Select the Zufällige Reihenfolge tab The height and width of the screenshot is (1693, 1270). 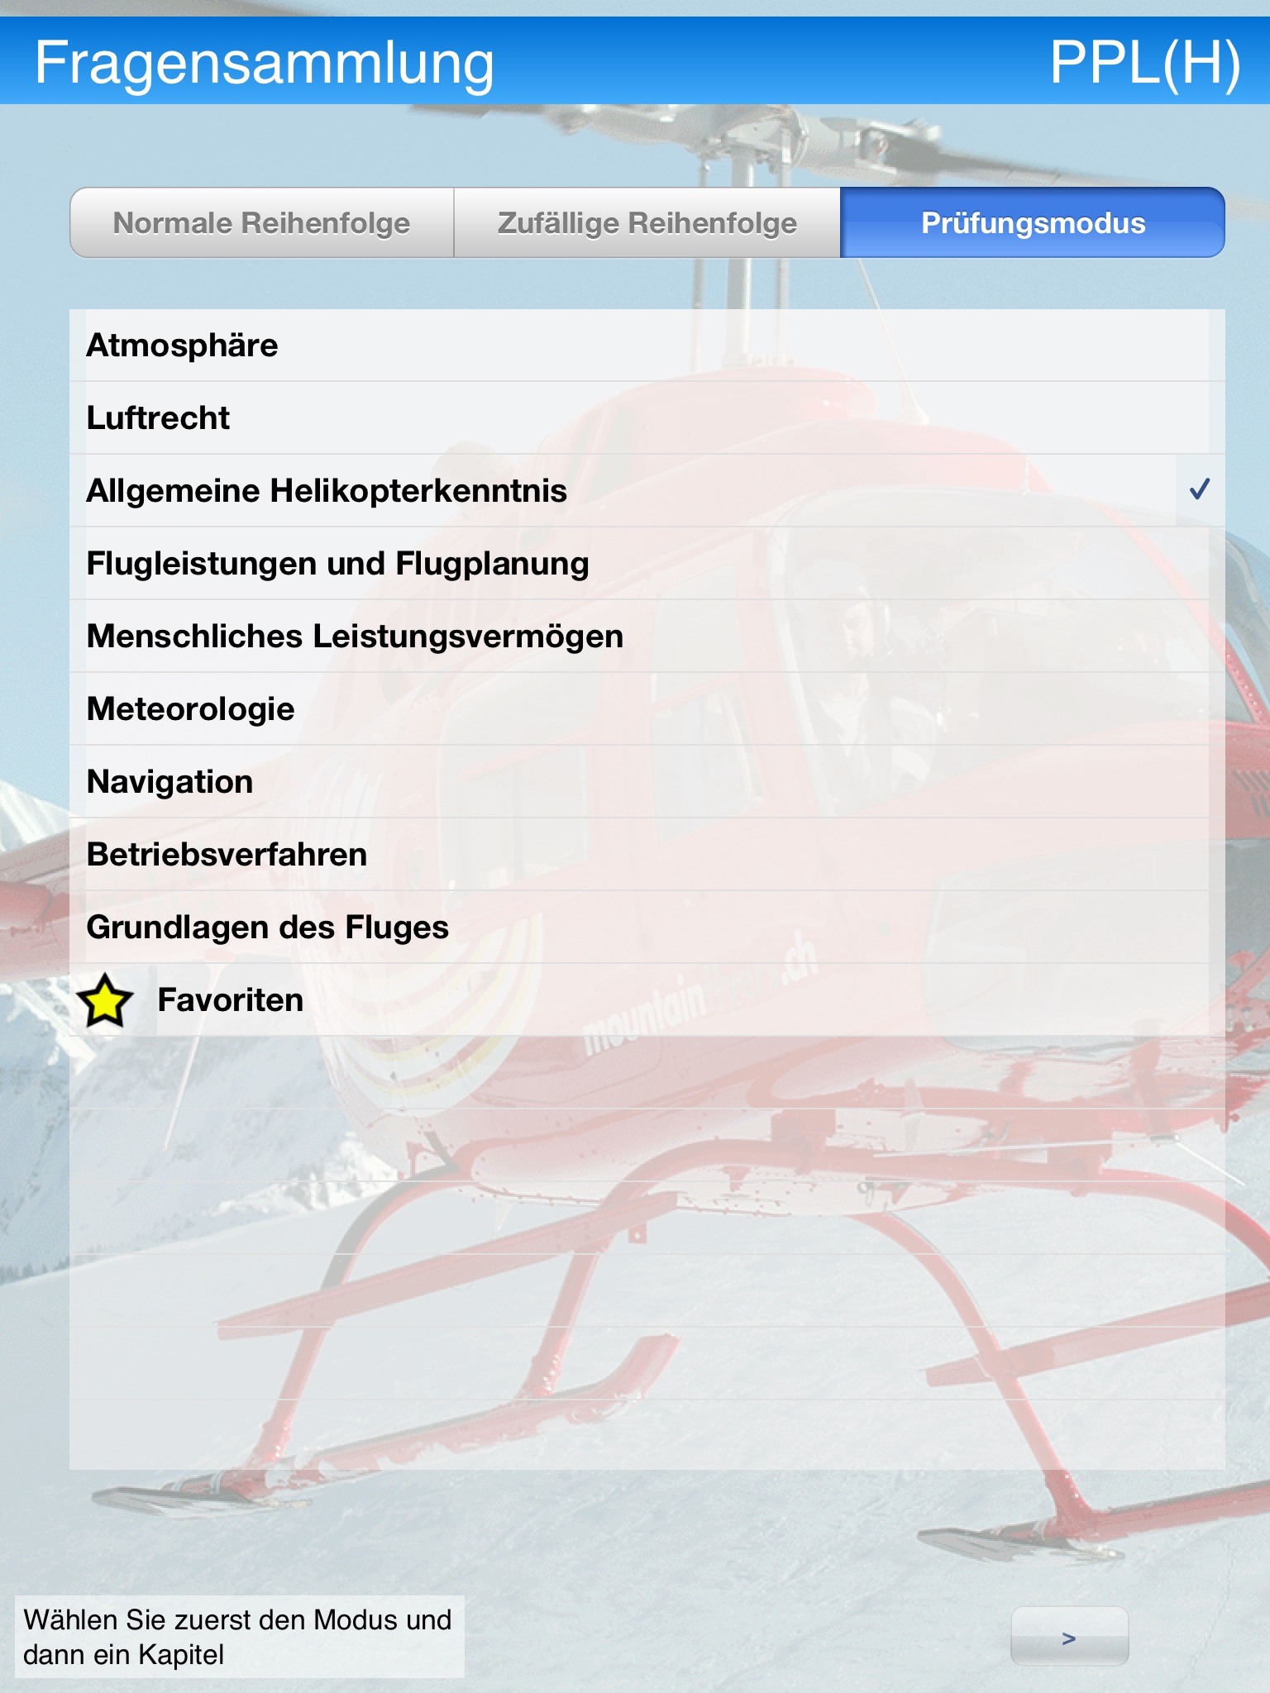[x=647, y=222]
